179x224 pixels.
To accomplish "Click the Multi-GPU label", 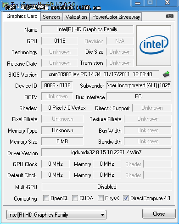I will pos(26,187).
